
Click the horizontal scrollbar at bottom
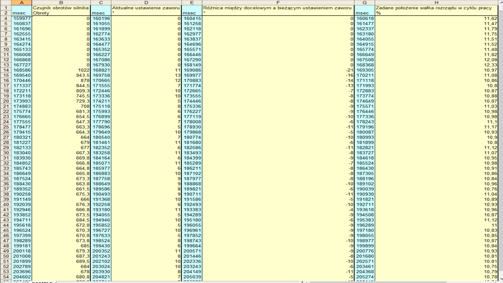tap(393, 282)
